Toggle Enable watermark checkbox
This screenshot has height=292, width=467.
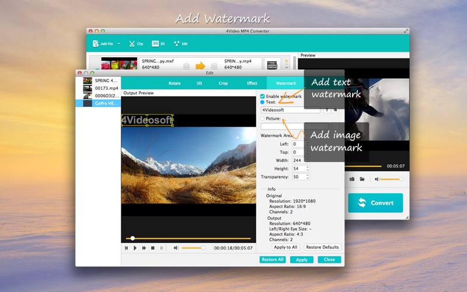(262, 96)
